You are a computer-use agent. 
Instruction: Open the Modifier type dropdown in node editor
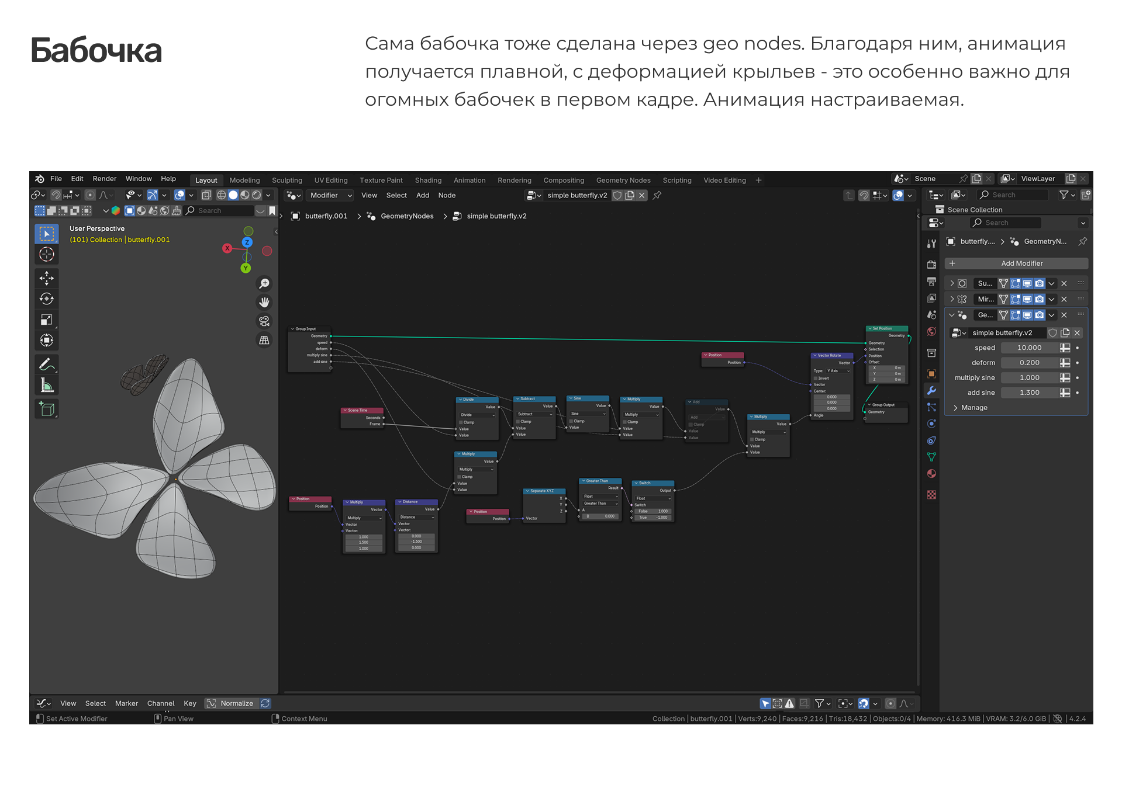(330, 195)
